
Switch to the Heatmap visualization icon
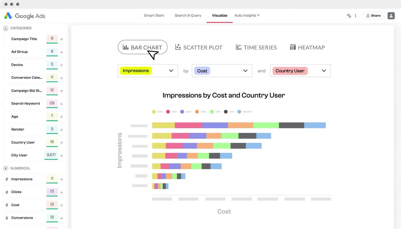pyautogui.click(x=293, y=47)
